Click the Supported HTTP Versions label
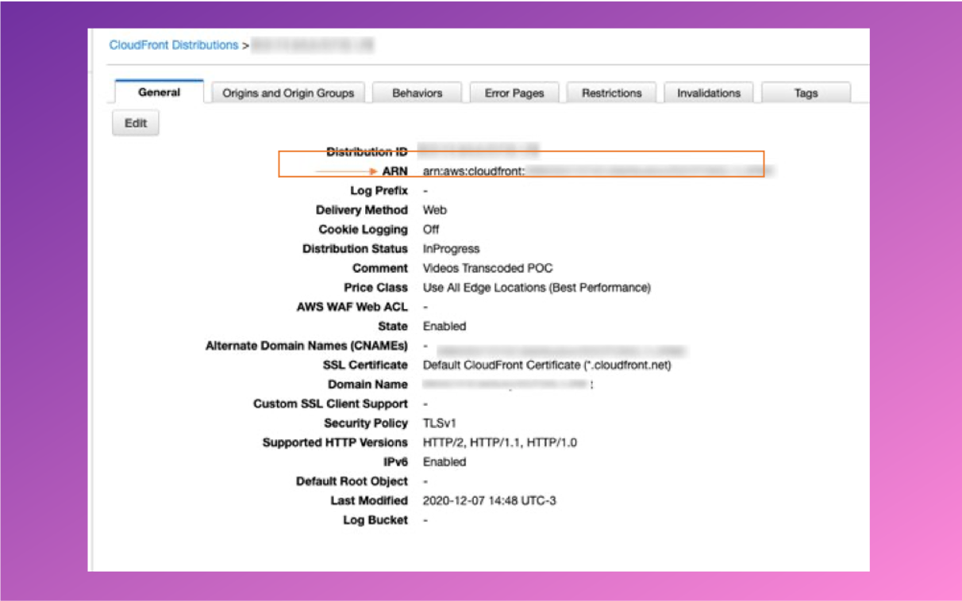The image size is (962, 601). point(335,442)
